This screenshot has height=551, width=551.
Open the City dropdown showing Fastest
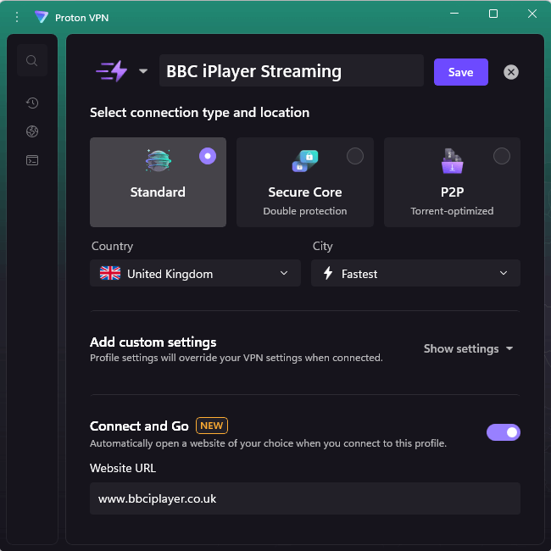(x=415, y=273)
